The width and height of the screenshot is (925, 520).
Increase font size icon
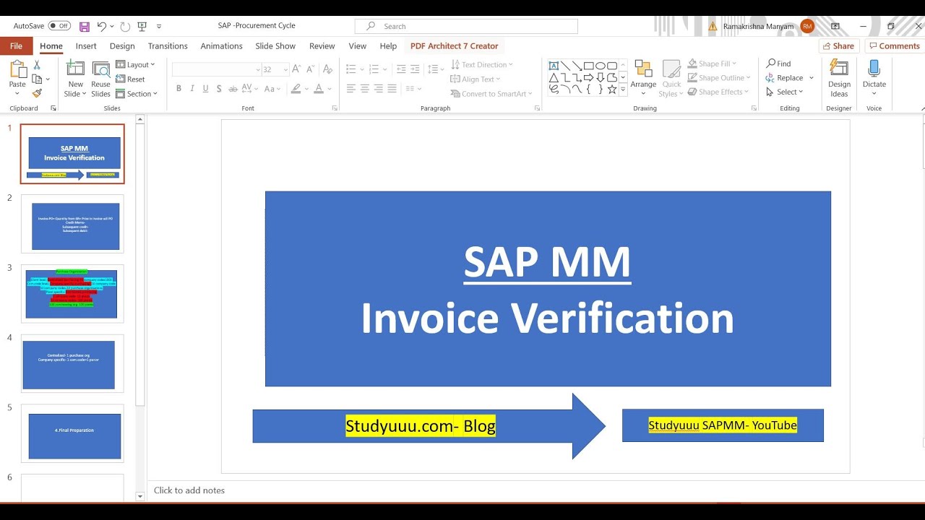(x=298, y=69)
